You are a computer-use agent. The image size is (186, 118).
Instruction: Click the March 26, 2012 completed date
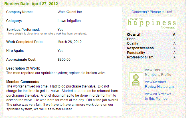pyautogui.click(x=70, y=42)
